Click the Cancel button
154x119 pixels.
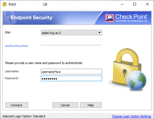point(65,105)
